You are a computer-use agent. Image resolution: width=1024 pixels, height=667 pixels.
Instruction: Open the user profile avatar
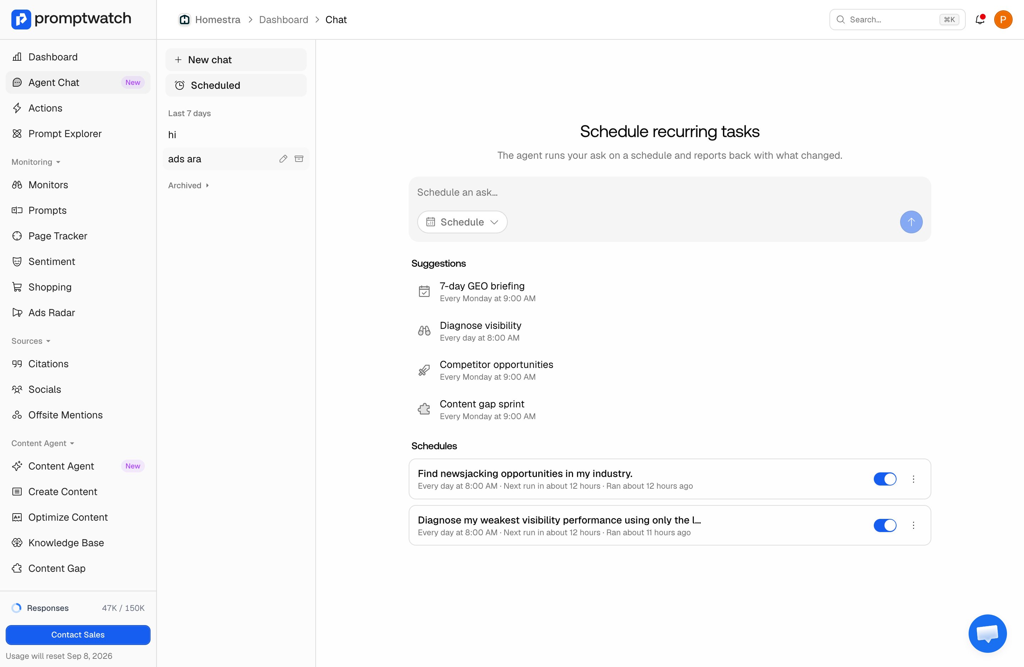pos(1003,20)
